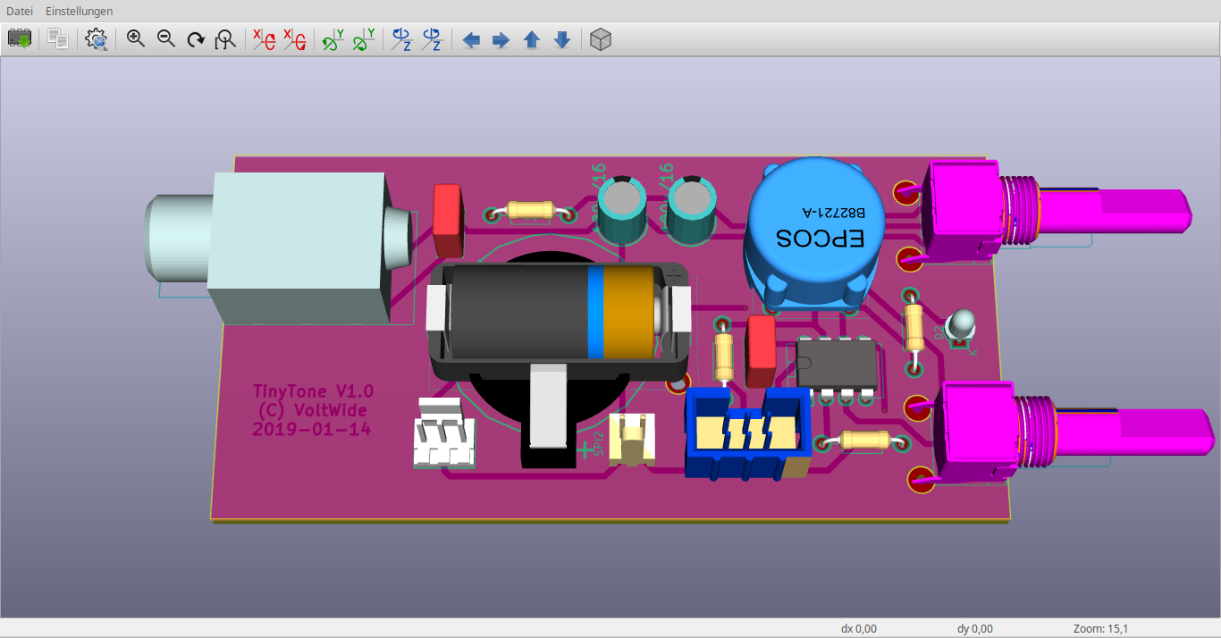Open the Datei menu
Screen dimensions: 1221x638
tap(20, 11)
